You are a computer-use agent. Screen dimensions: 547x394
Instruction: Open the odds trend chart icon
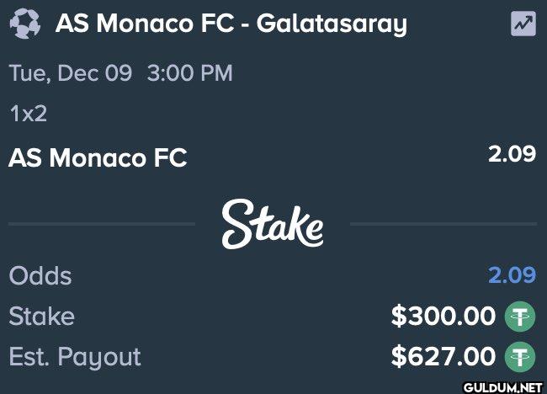point(523,24)
